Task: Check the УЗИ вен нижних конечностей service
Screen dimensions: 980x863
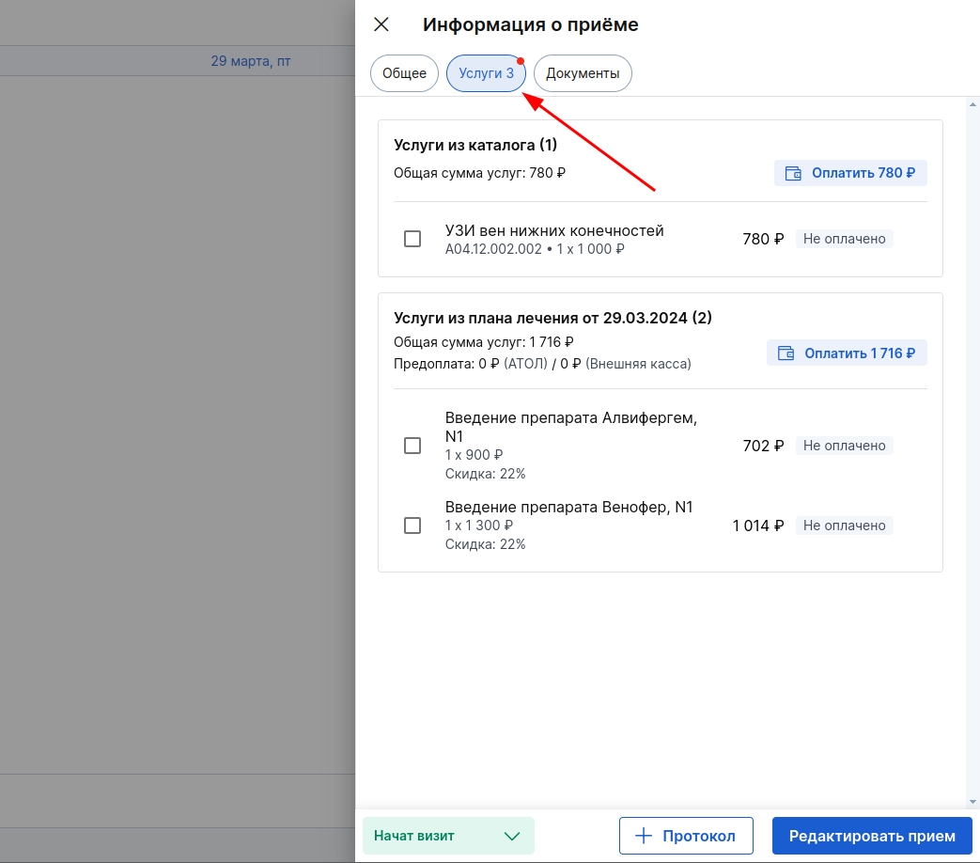Action: tap(412, 239)
